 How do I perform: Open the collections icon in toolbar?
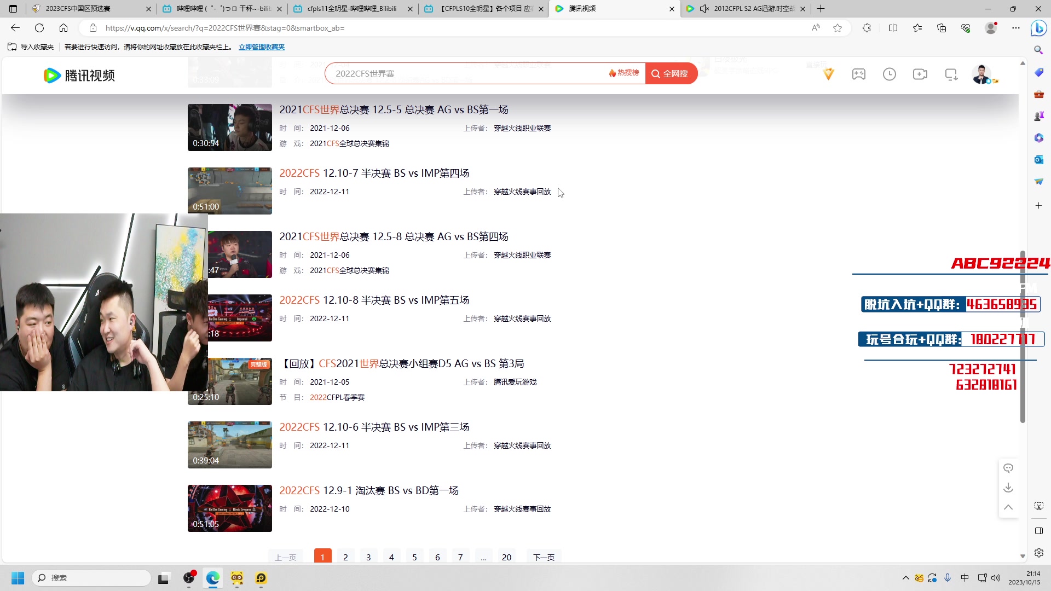coord(942,28)
